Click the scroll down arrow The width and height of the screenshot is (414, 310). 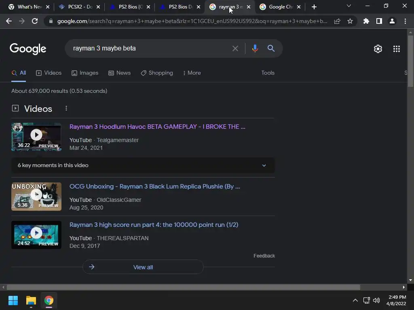click(410, 280)
